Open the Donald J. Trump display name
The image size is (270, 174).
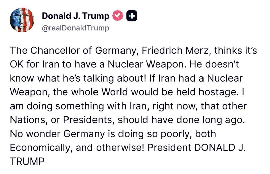[x=75, y=16]
